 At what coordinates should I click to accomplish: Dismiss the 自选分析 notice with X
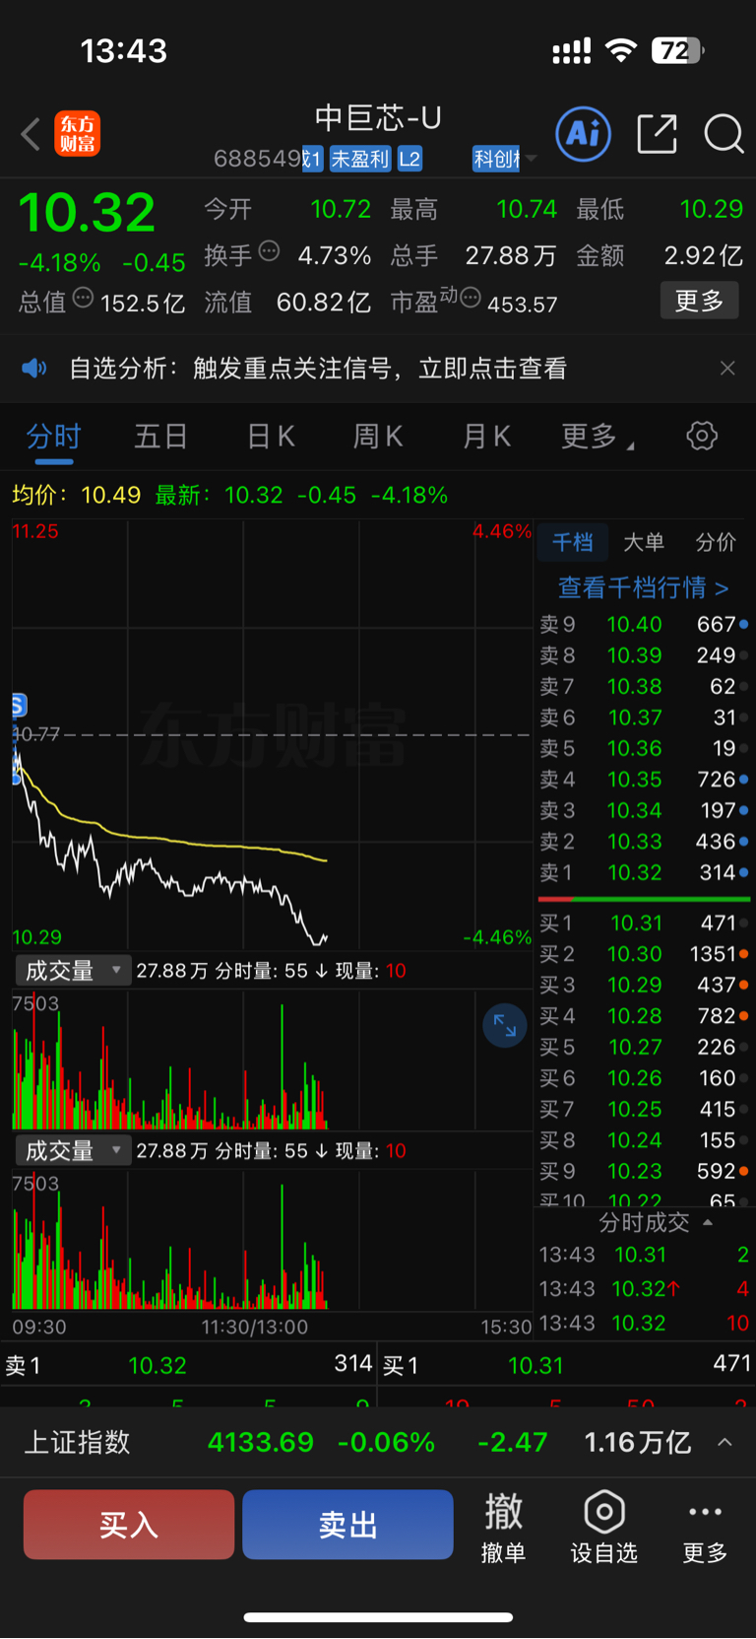point(727,368)
